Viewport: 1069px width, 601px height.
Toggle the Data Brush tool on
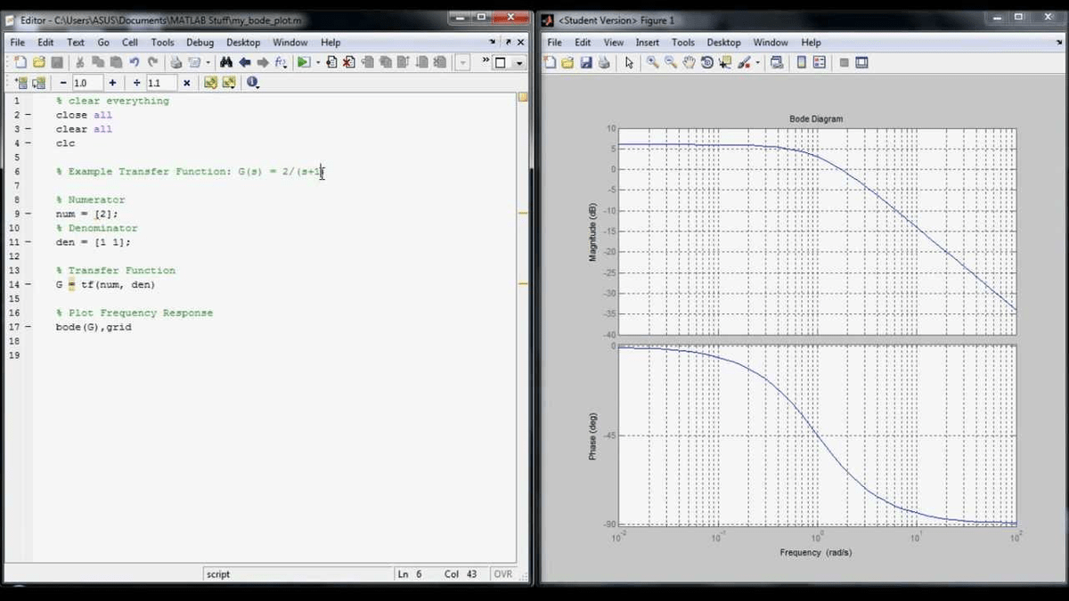tap(745, 62)
